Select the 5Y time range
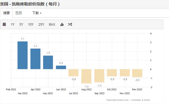Viewport: 169px width, 105px height. click(21, 25)
